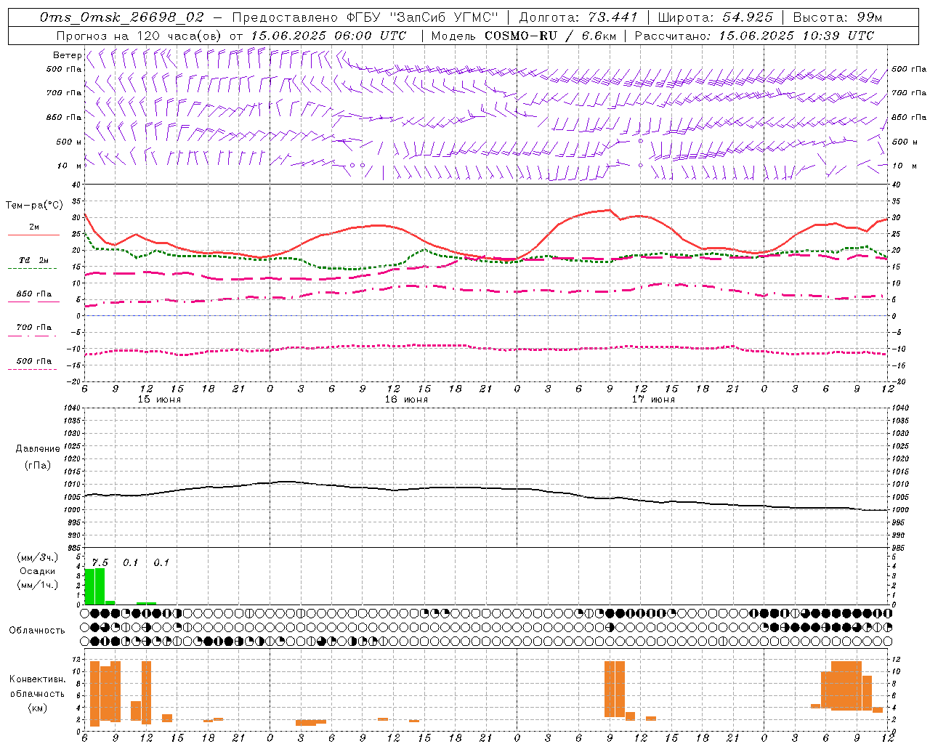This screenshot has width=930, height=744.
Task: Click the Ветер wind panel label
Action: pos(67,55)
